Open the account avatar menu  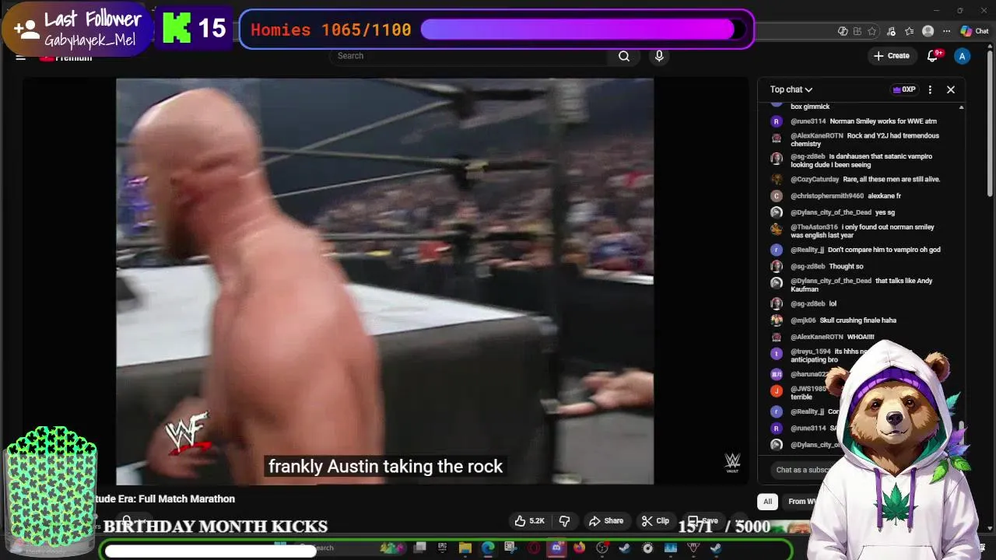coord(963,56)
